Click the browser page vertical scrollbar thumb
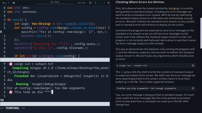Viewport: 202px width, 113px height. 201,33
